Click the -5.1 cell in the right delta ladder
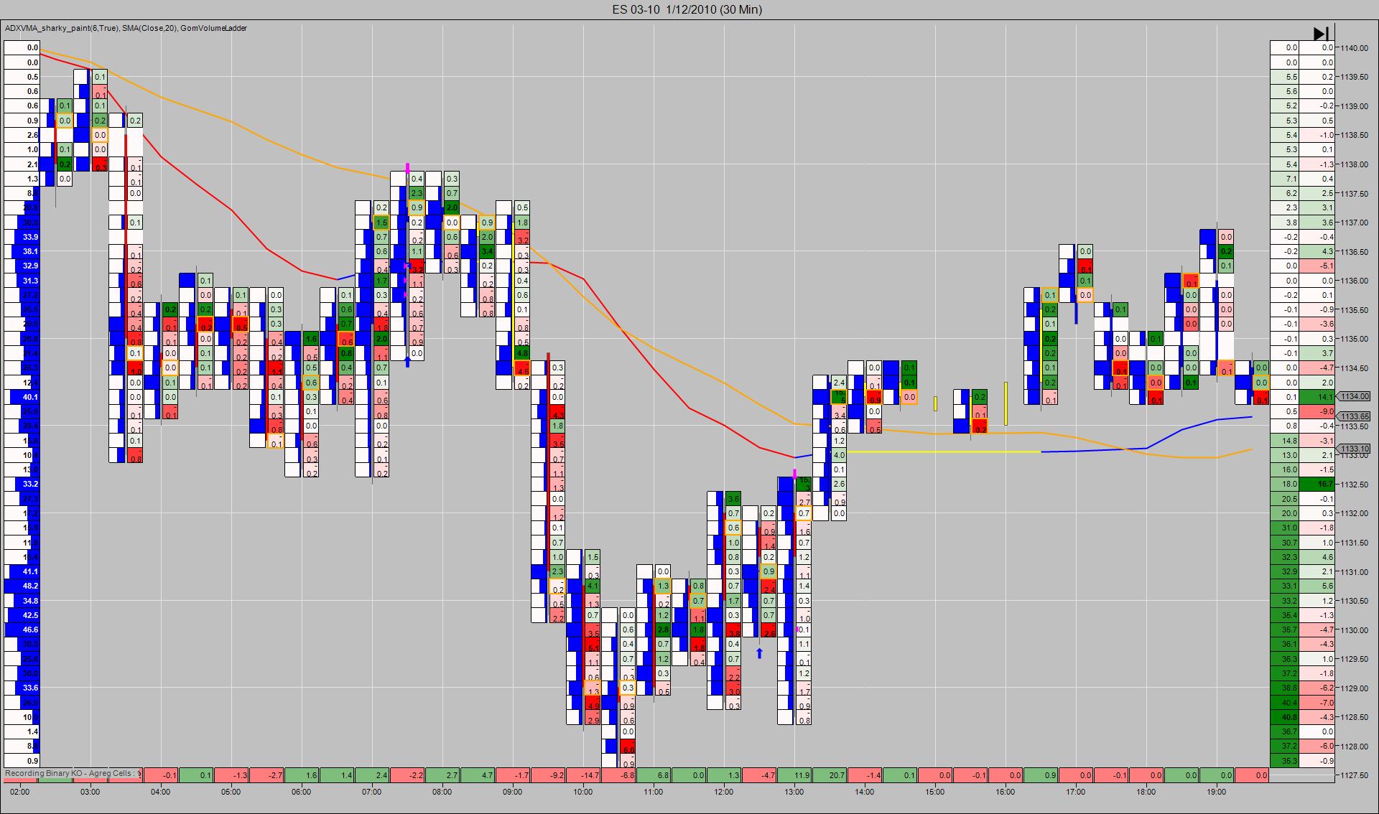 tap(1317, 266)
